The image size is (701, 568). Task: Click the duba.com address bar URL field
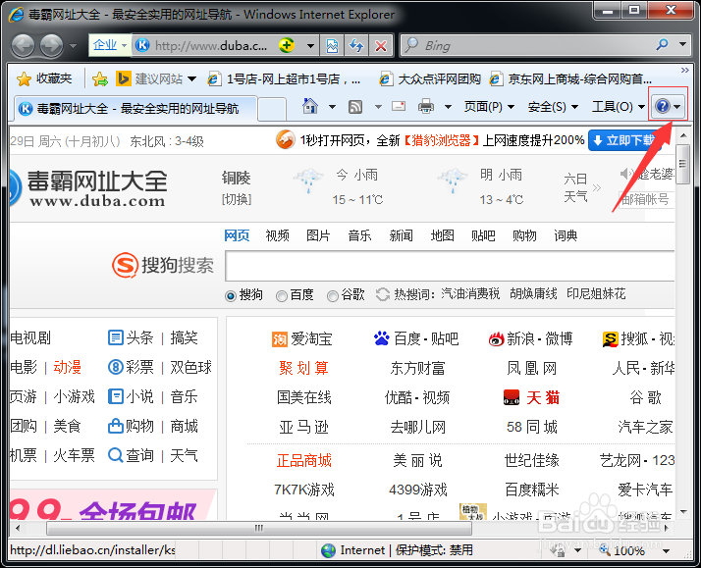(210, 45)
